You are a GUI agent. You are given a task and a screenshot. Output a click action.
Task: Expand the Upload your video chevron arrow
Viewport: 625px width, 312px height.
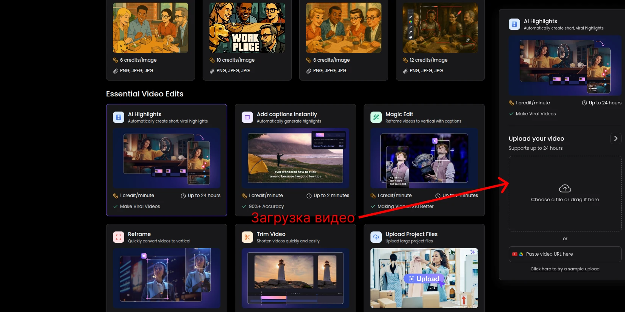click(616, 138)
